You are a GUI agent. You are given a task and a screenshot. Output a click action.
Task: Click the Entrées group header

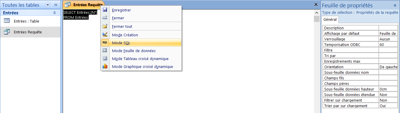click(x=30, y=13)
